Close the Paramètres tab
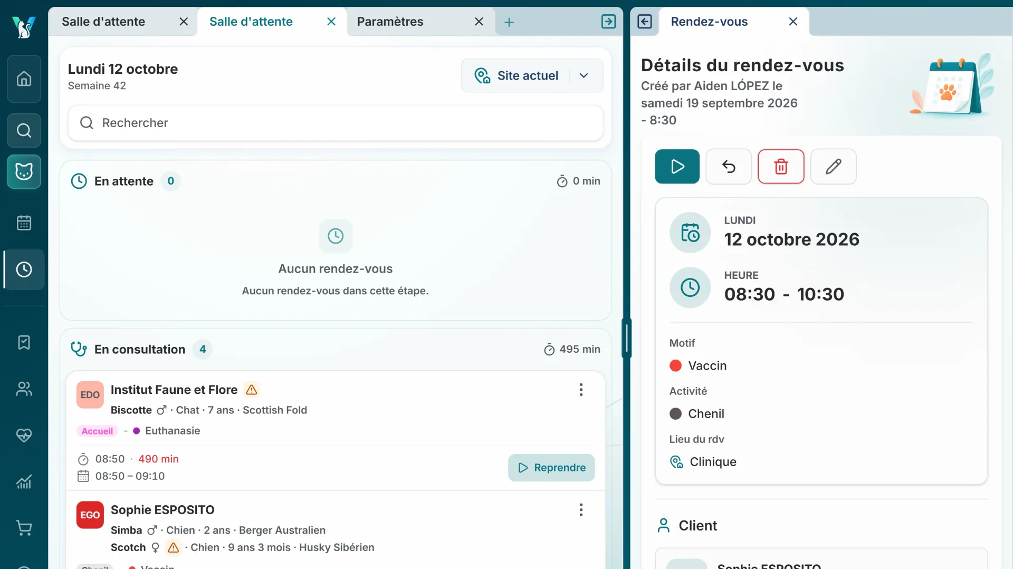 479,22
